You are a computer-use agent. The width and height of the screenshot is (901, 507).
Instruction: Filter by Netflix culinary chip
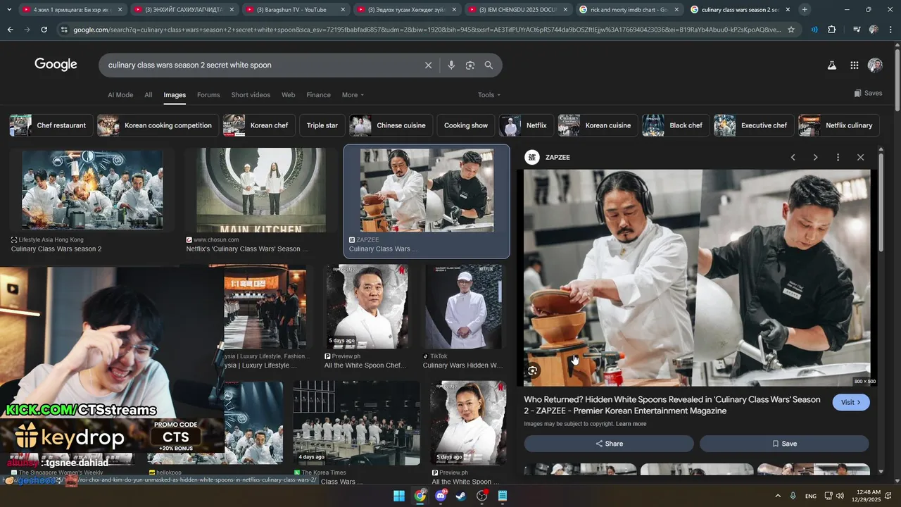pyautogui.click(x=839, y=125)
